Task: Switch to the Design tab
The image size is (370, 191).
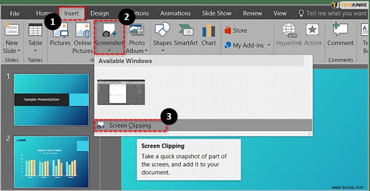Action: [x=99, y=13]
